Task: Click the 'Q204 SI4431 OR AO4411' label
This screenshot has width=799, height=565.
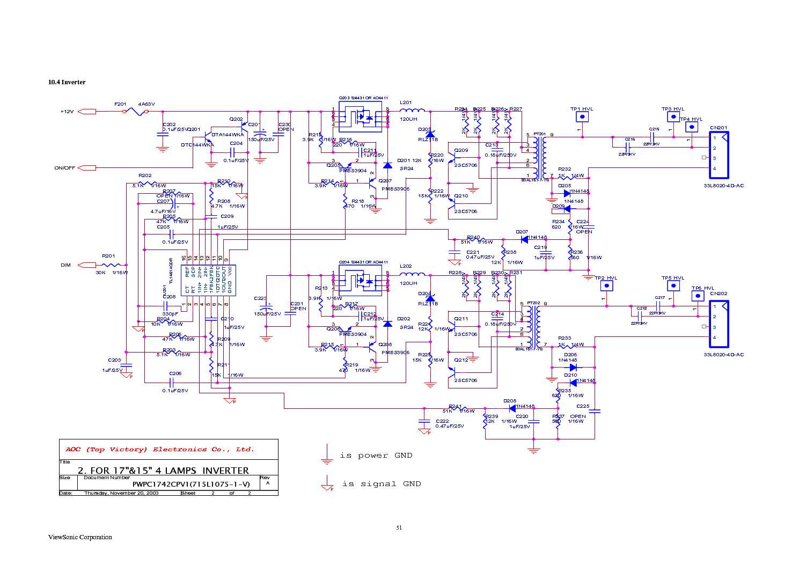Action: point(363,262)
